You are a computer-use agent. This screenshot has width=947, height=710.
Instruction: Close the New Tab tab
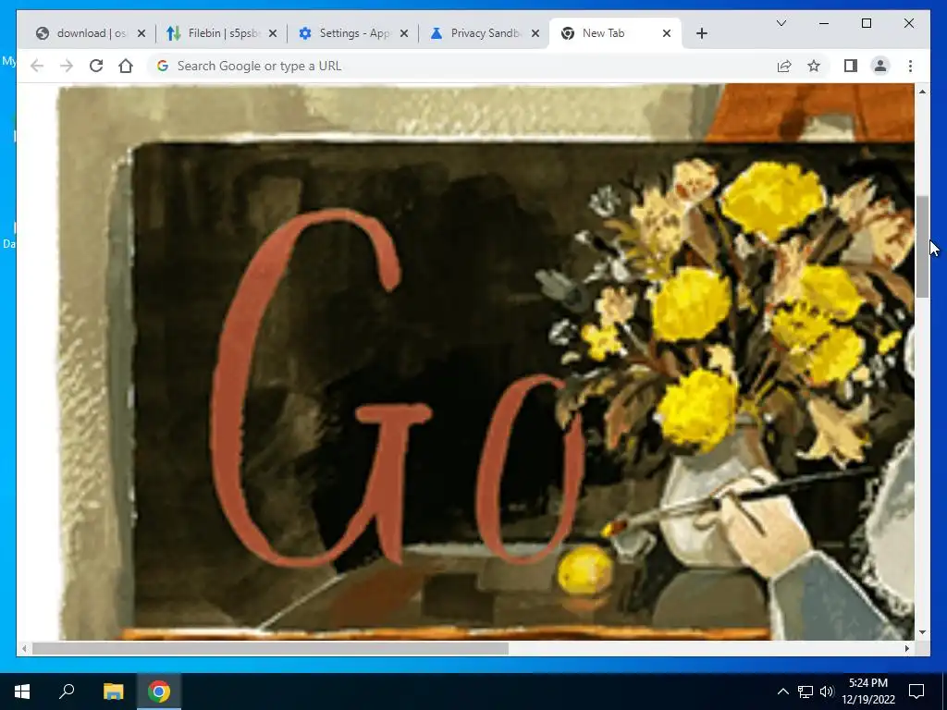click(x=667, y=34)
